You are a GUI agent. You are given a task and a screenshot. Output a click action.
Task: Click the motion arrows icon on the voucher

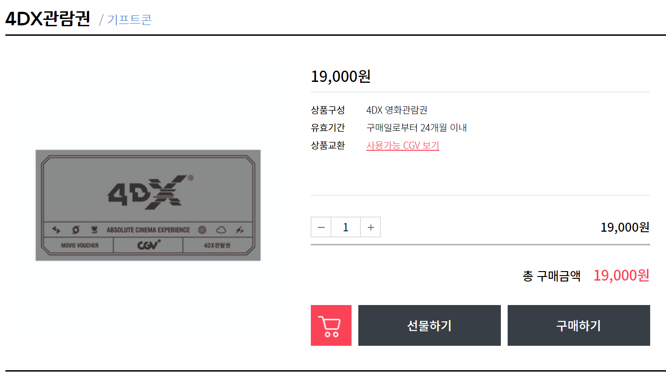[56, 230]
